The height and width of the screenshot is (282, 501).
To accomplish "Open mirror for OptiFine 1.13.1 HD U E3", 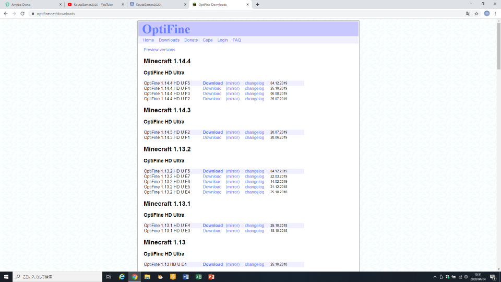I will click(233, 231).
